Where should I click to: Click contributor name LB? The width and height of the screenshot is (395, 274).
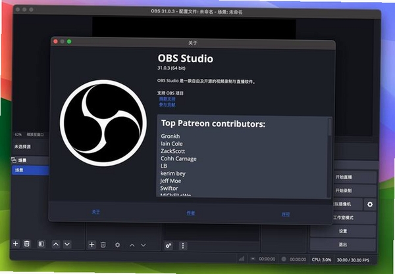[164, 166]
